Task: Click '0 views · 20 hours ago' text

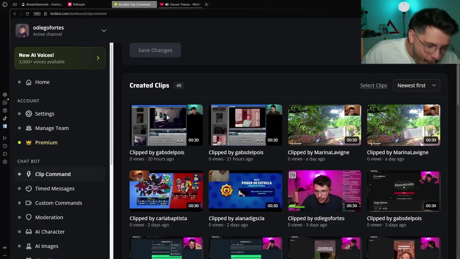Action: point(152,159)
